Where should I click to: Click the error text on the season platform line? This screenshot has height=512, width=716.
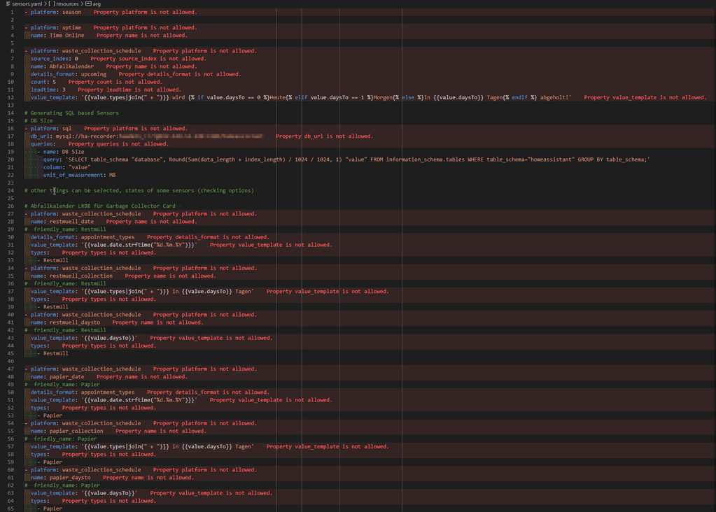(x=147, y=12)
